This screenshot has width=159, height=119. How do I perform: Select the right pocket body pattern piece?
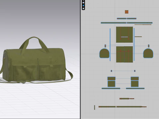pos(135,84)
